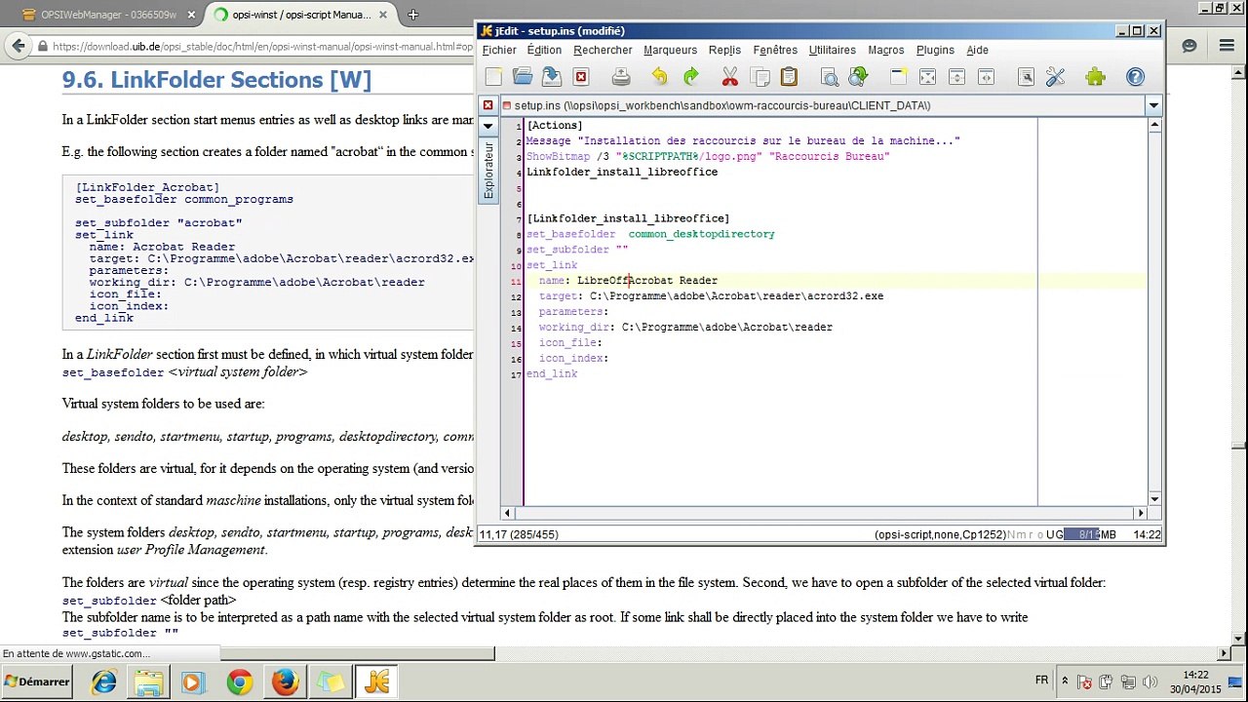Open Google Chrome from the taskbar

[239, 682]
